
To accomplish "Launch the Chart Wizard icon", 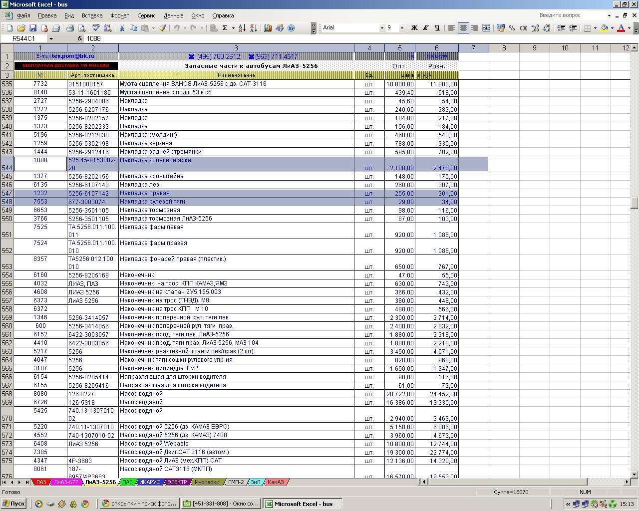I will tap(268, 28).
